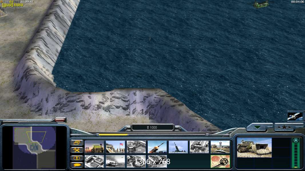This screenshot has height=171, width=305.
Task: Build a Patriot Missile System
Action: click(x=158, y=147)
